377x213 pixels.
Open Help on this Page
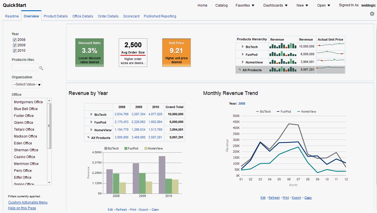[x=22, y=208]
